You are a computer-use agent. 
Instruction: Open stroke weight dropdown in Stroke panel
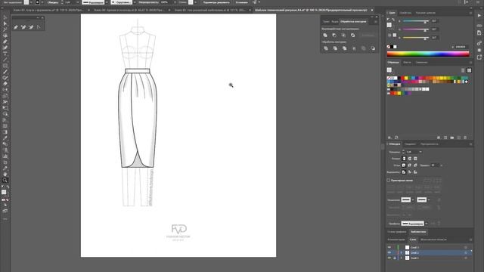[420, 152]
